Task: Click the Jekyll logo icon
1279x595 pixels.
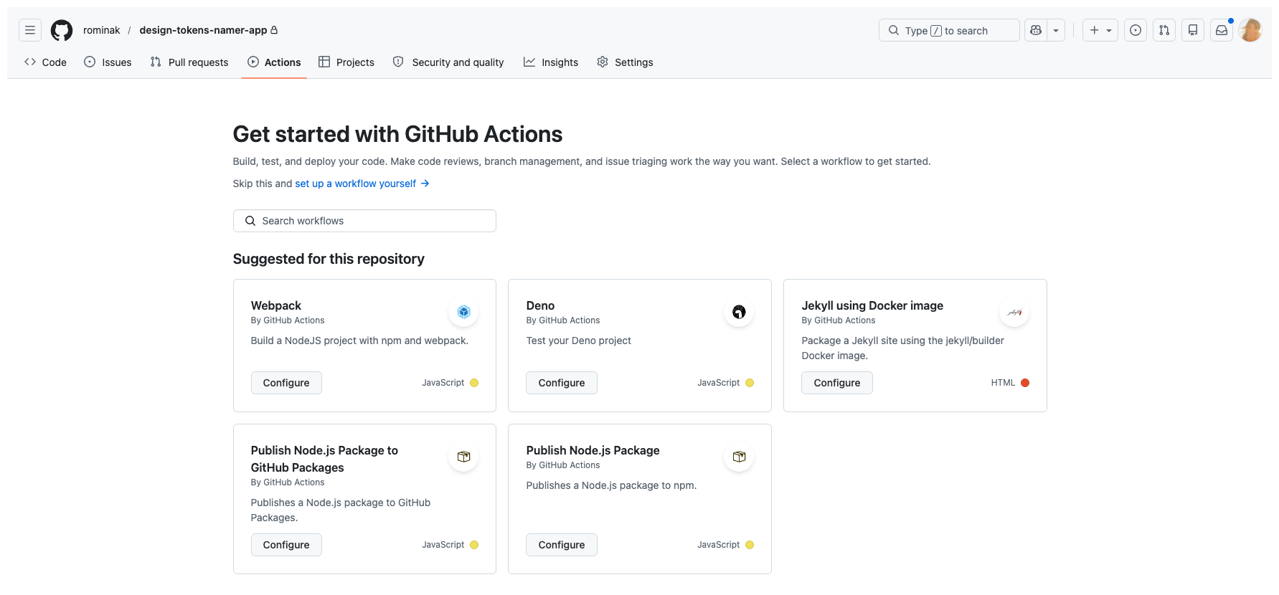Action: [x=1014, y=312]
